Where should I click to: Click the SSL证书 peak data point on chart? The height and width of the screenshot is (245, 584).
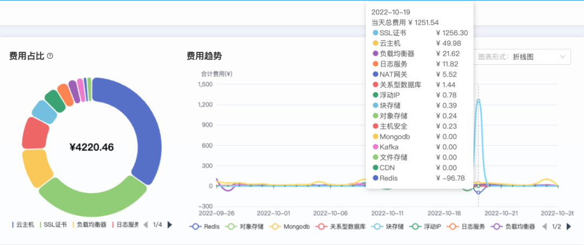pyautogui.click(x=478, y=101)
